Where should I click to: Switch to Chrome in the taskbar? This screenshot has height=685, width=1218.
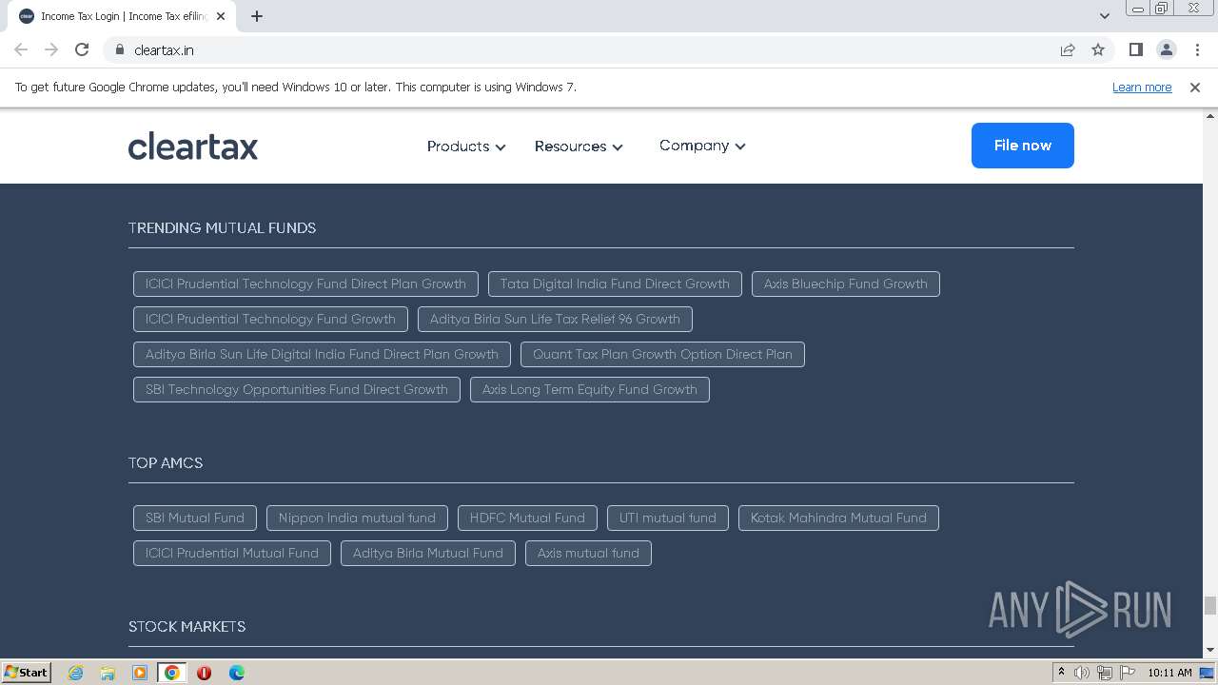(172, 673)
